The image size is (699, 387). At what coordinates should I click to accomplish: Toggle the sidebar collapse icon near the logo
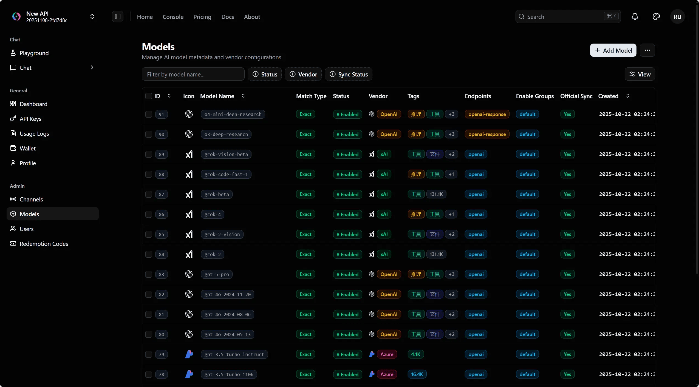118,16
